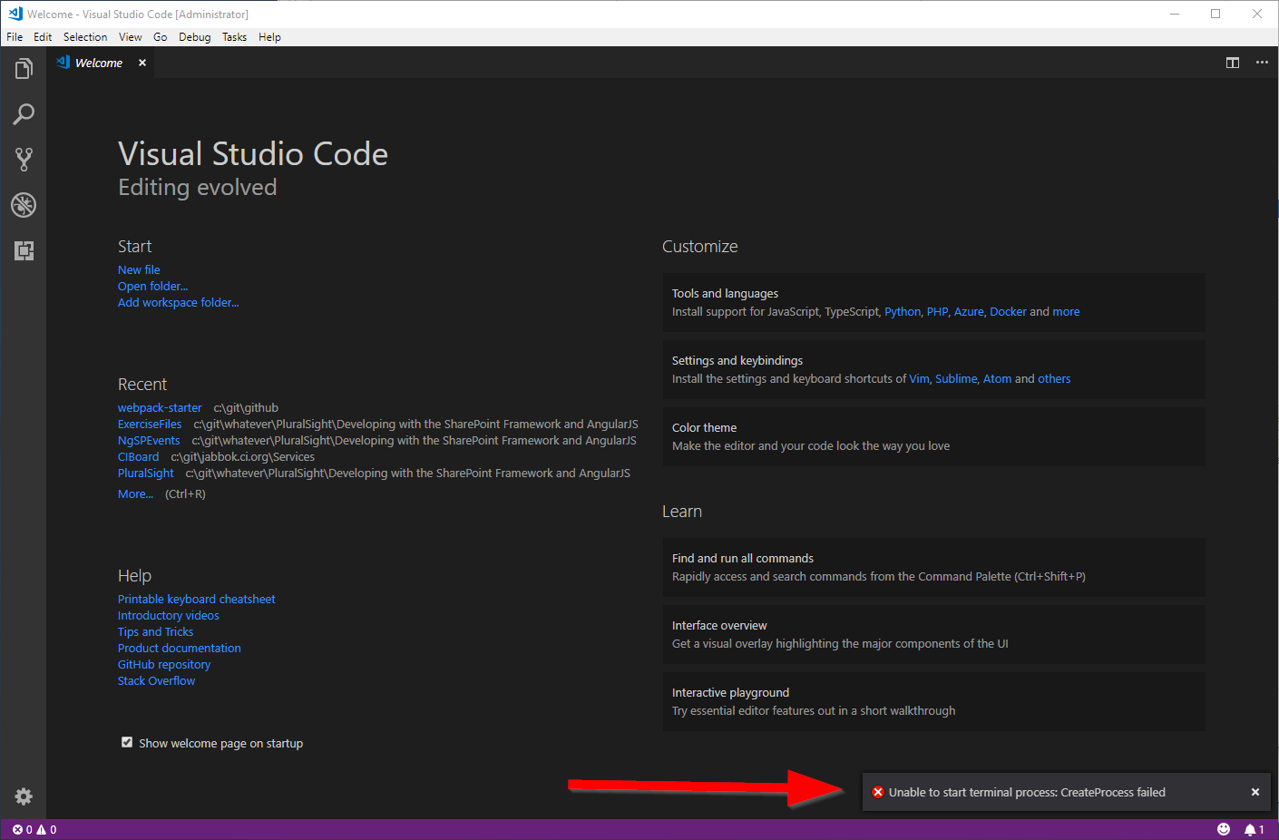Dismiss the terminal error notification

pos(1255,792)
